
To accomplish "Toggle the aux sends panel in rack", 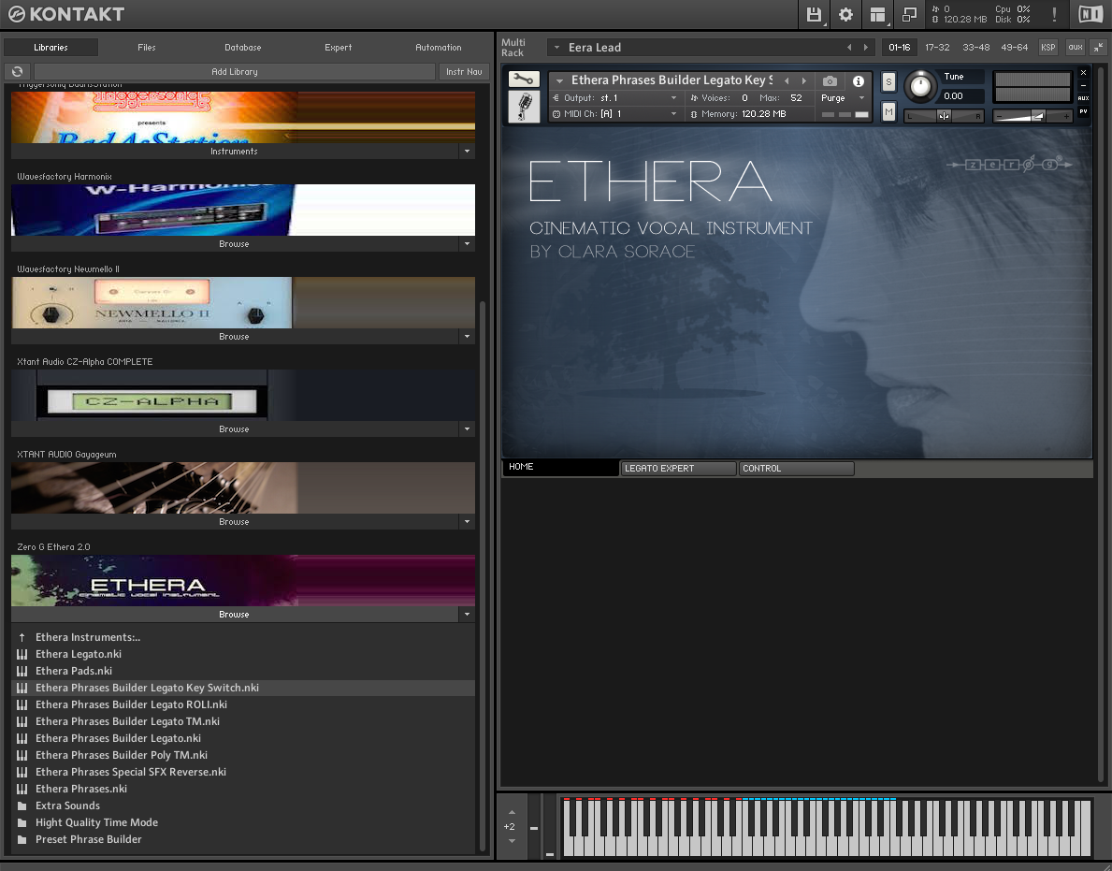I will click(1076, 48).
